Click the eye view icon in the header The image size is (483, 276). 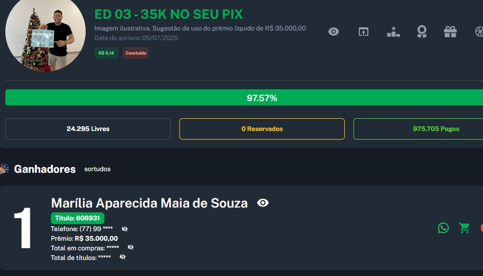click(x=334, y=32)
